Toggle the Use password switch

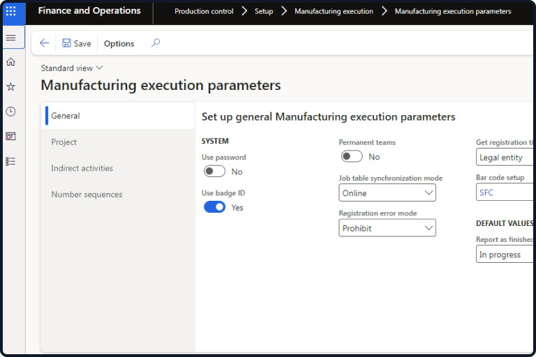click(214, 171)
